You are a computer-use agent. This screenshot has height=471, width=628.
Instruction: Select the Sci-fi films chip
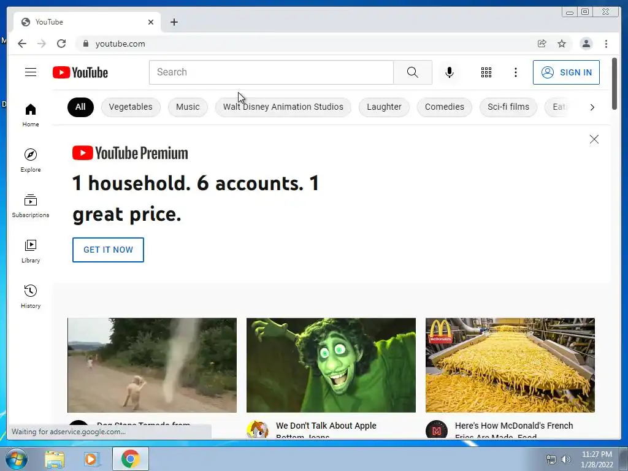pos(508,107)
